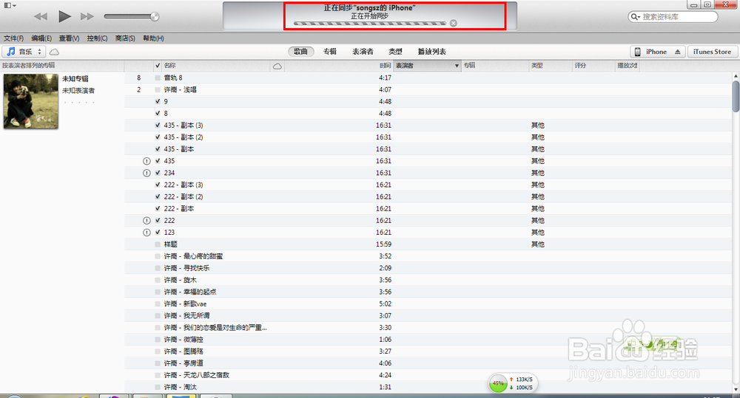Click the warning icon beside song 222
This screenshot has width=740, height=398.
tap(147, 221)
